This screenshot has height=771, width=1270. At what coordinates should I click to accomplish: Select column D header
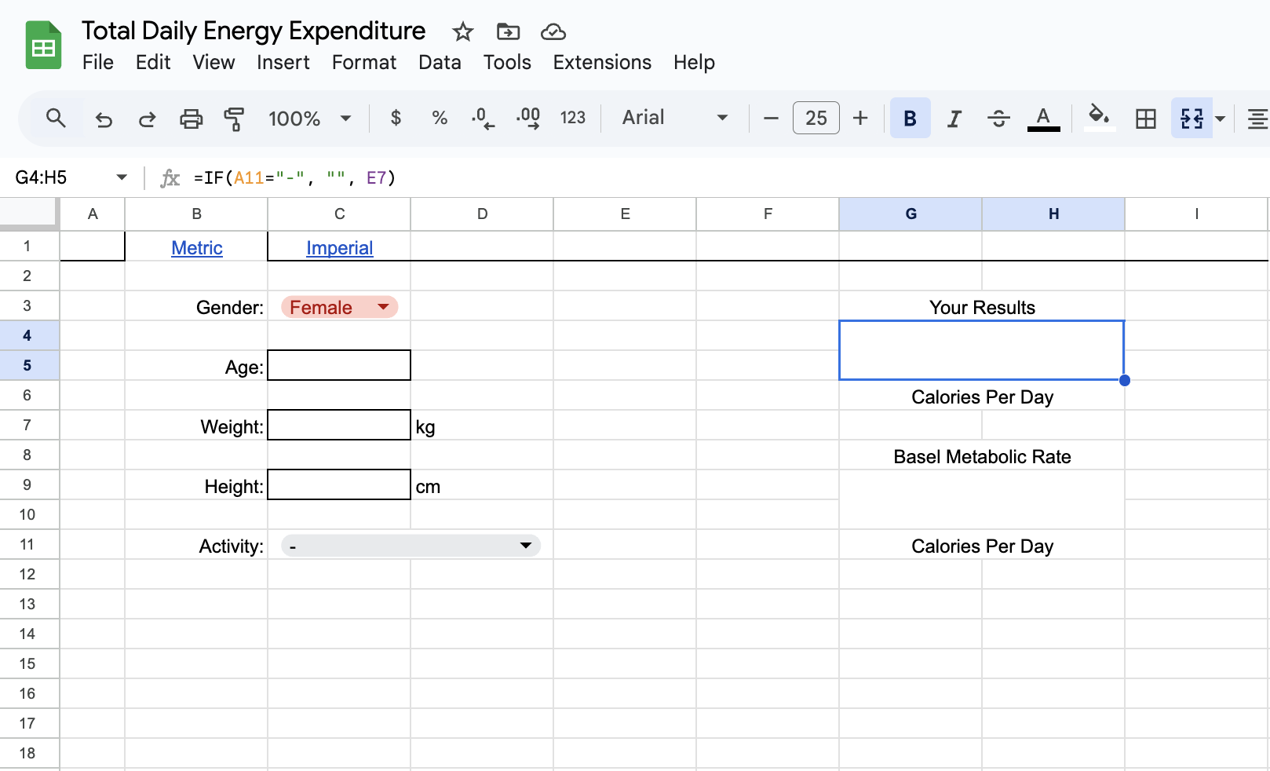(482, 214)
